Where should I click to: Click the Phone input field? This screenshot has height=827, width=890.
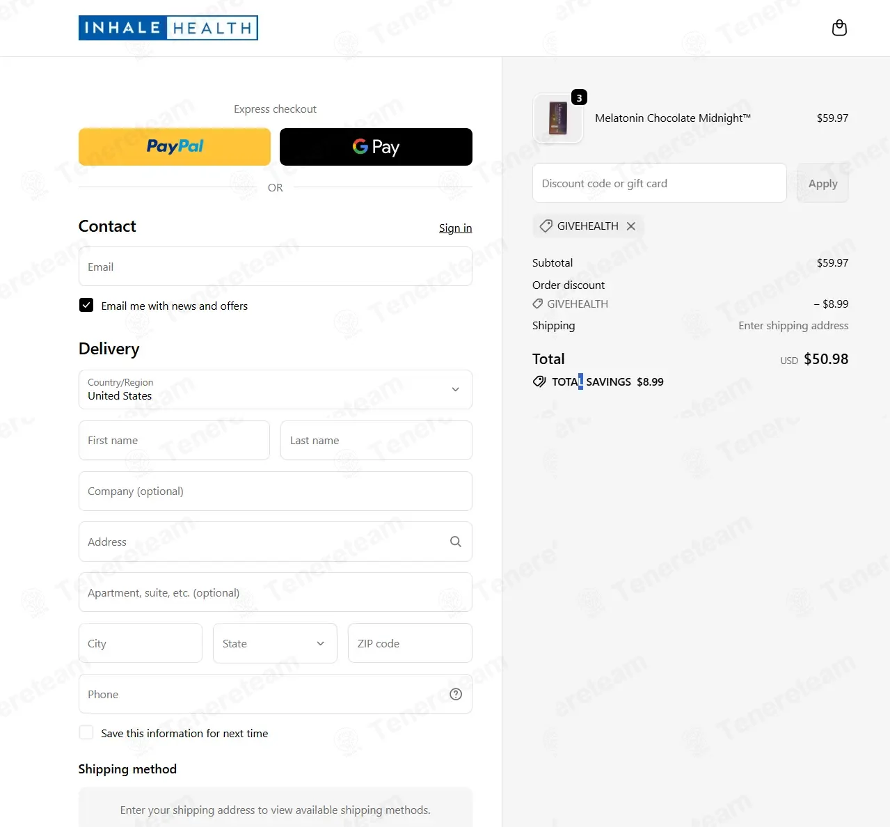276,694
